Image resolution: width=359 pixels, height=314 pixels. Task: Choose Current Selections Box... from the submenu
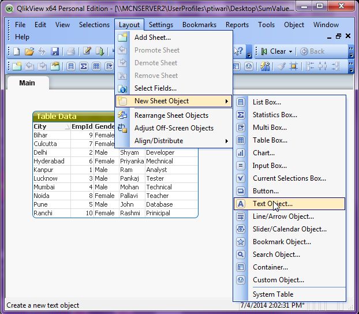(289, 178)
